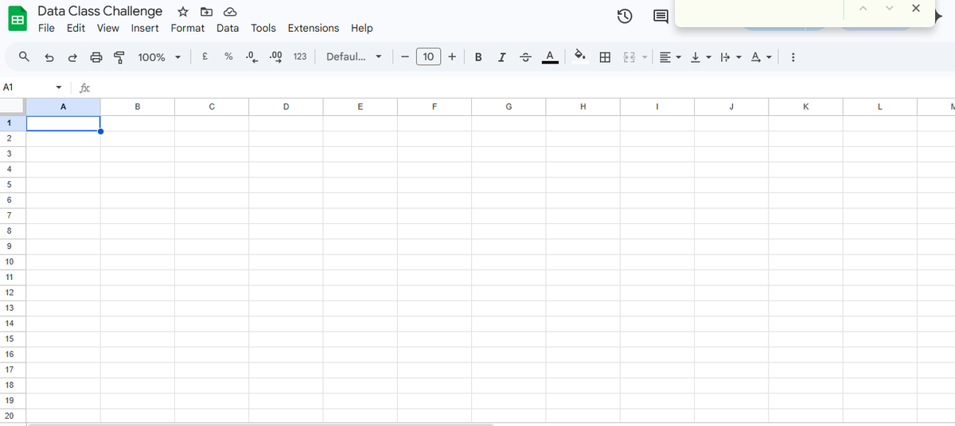Click the font size field

click(x=428, y=57)
